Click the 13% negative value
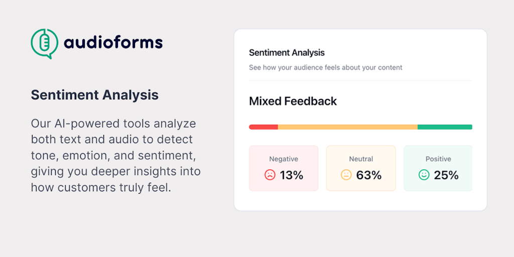514x257 pixels. coord(292,175)
